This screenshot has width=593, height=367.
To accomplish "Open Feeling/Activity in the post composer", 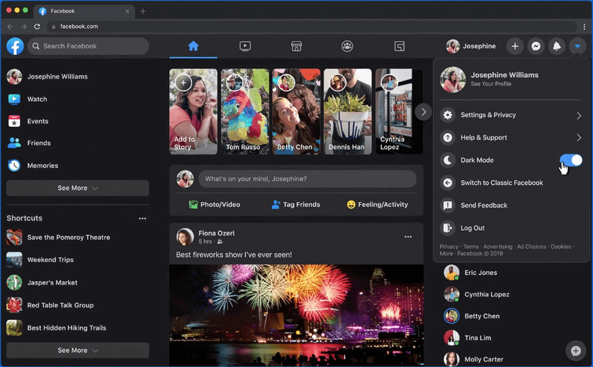I will click(x=377, y=204).
